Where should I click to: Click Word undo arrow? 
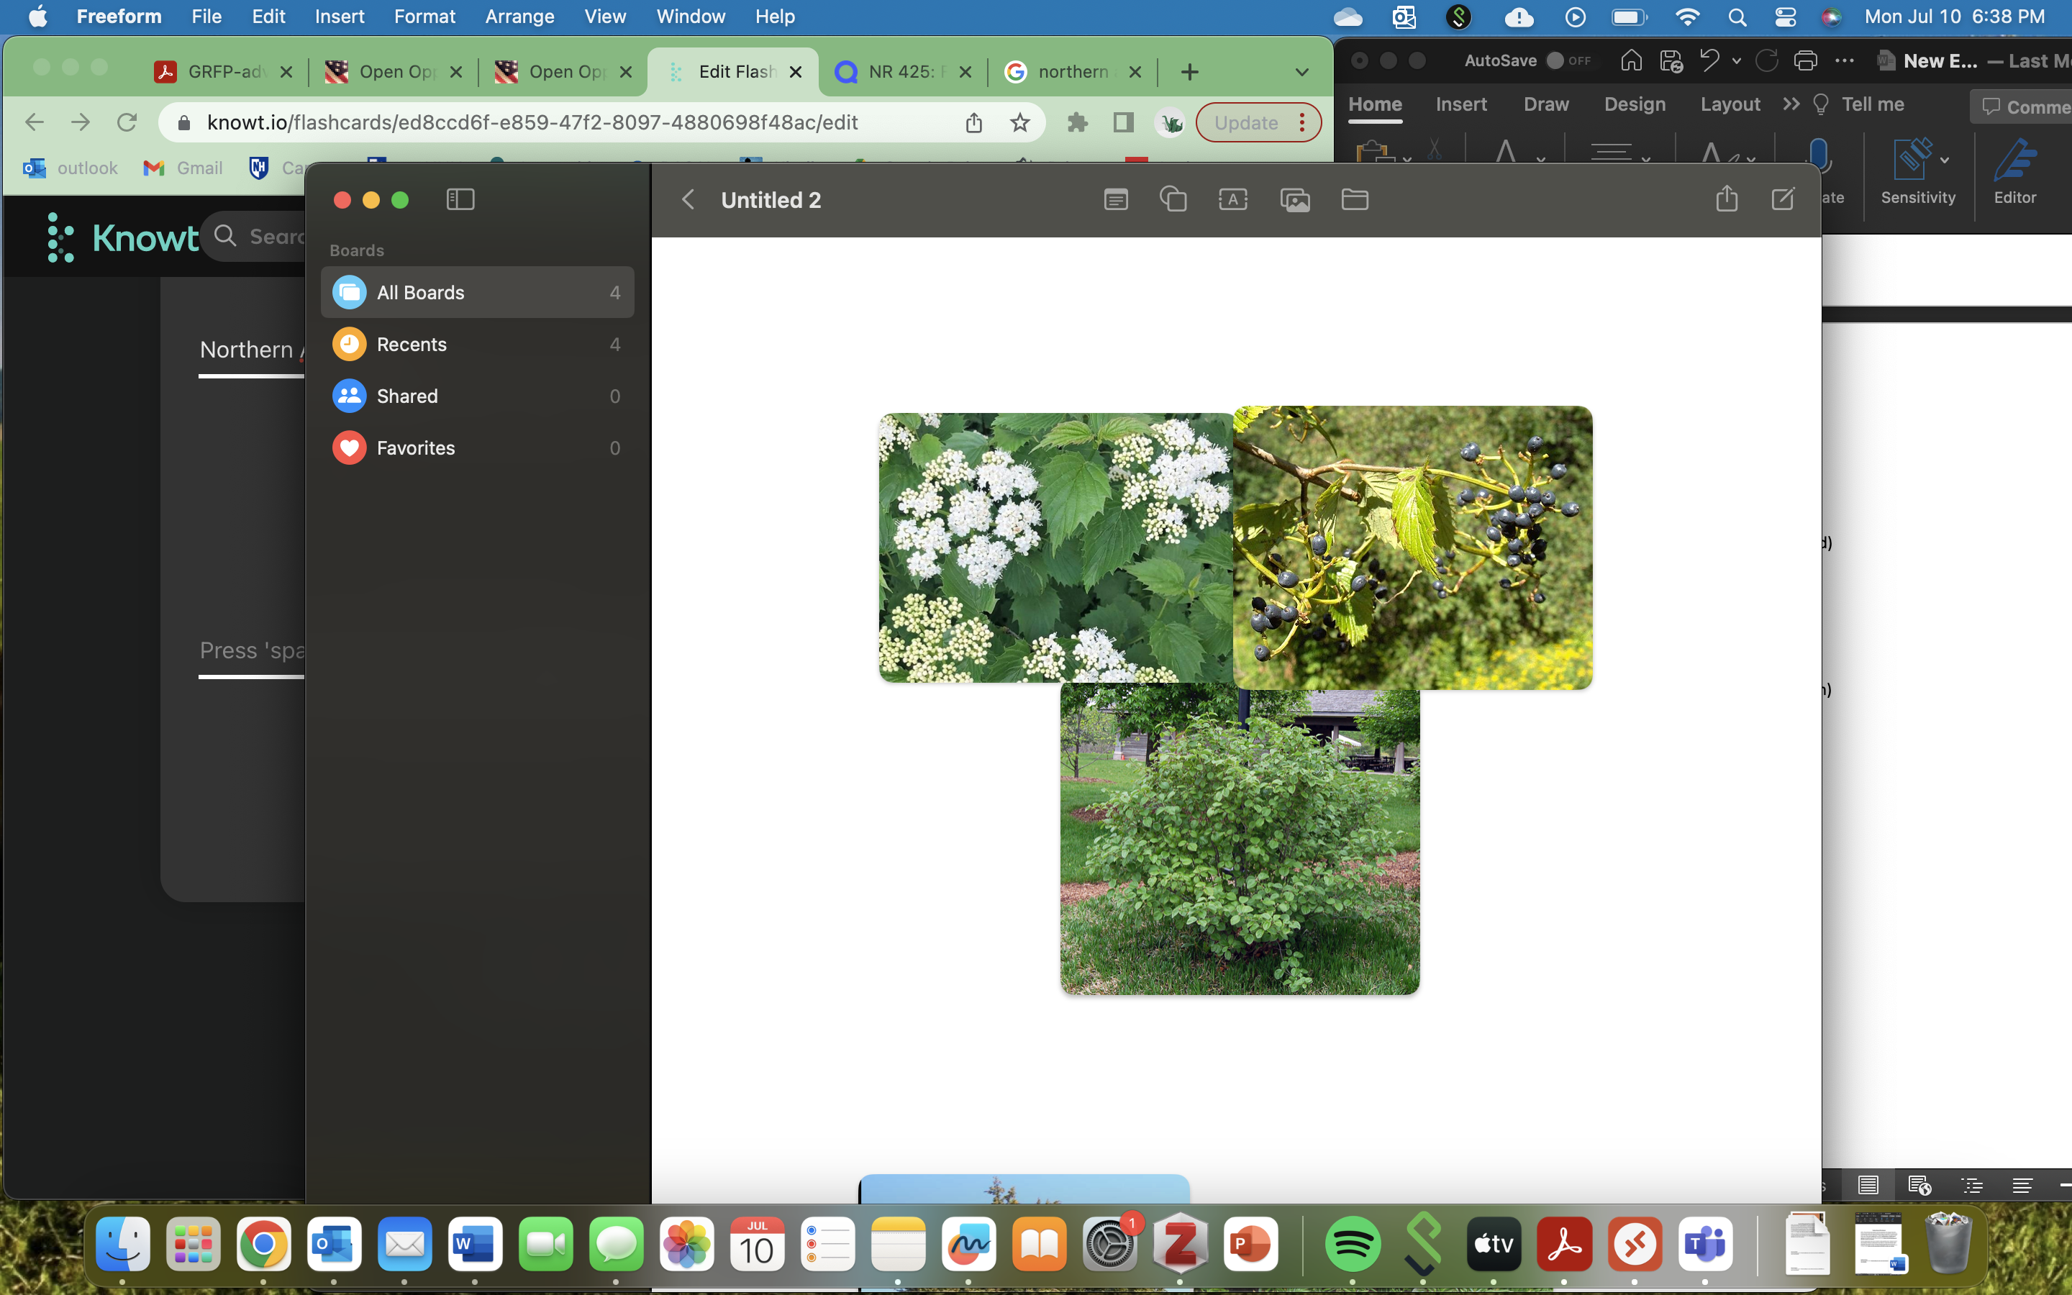(1709, 60)
